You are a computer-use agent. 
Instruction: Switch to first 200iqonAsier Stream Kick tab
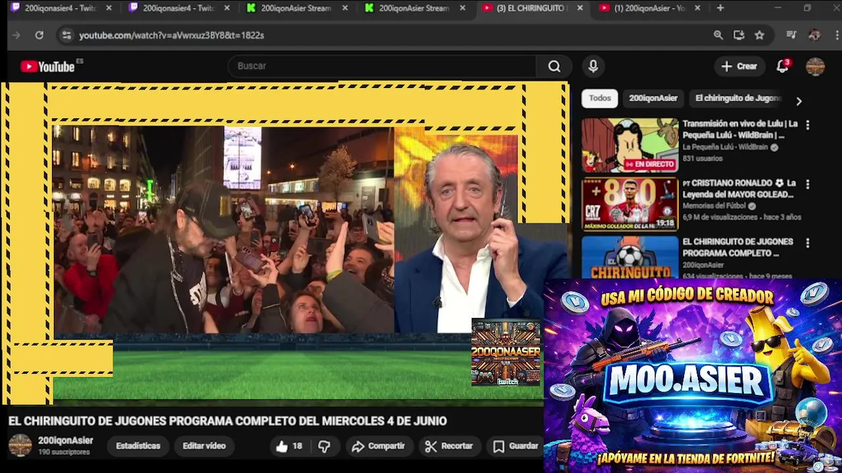pyautogui.click(x=296, y=8)
